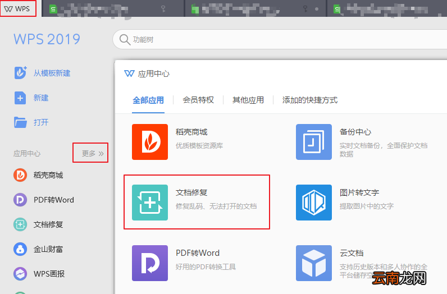Click 修复乱码、无法打开的文档 description
Screen dimensions: 447x294
tap(216, 206)
